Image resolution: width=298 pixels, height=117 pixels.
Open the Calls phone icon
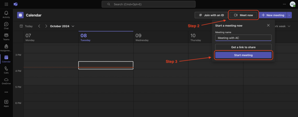(x=6, y=69)
